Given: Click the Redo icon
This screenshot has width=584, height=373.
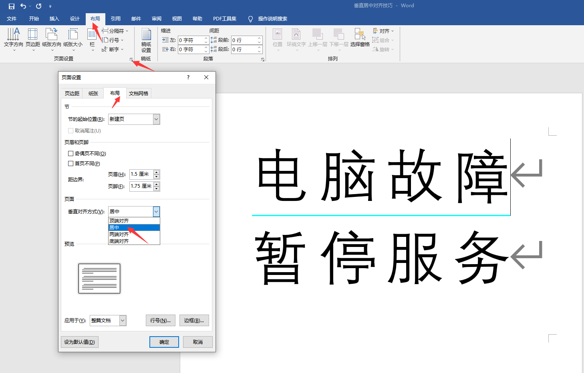Looking at the screenshot, I should pyautogui.click(x=39, y=6).
